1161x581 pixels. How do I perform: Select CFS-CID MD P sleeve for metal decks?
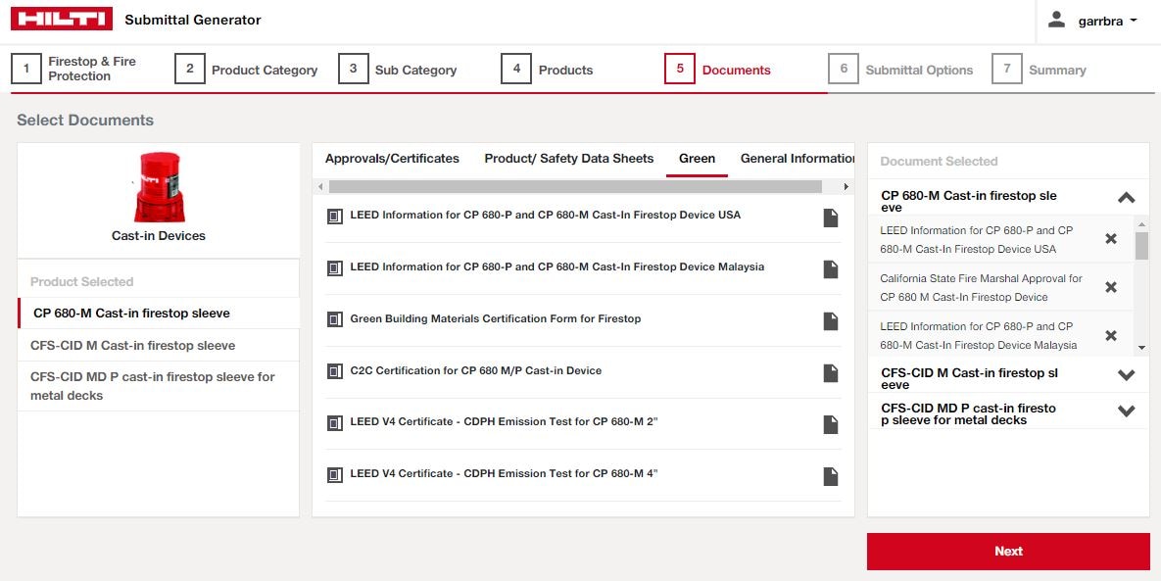pos(159,386)
